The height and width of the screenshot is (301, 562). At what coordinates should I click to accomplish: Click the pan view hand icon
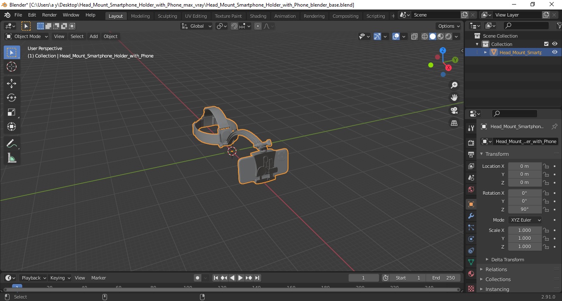pos(454,98)
